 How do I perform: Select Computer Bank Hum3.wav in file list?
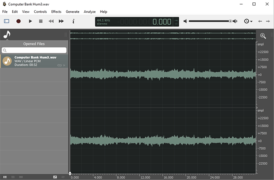pyautogui.click(x=34, y=61)
